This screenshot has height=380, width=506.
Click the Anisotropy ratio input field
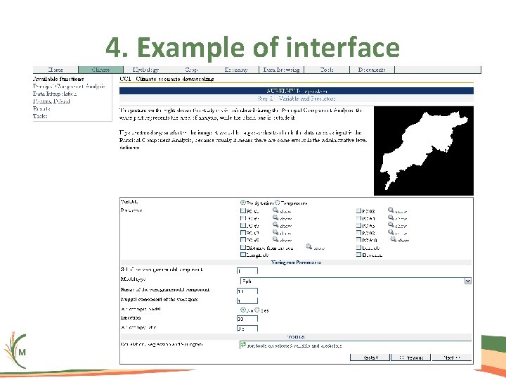[247, 329]
